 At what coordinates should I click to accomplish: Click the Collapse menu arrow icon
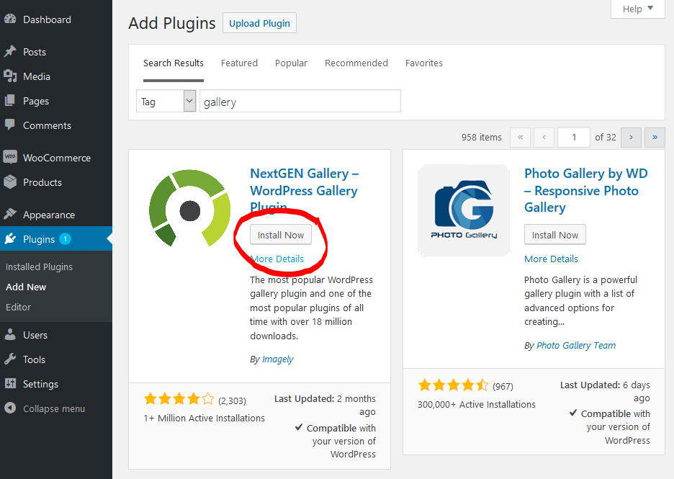click(x=10, y=408)
